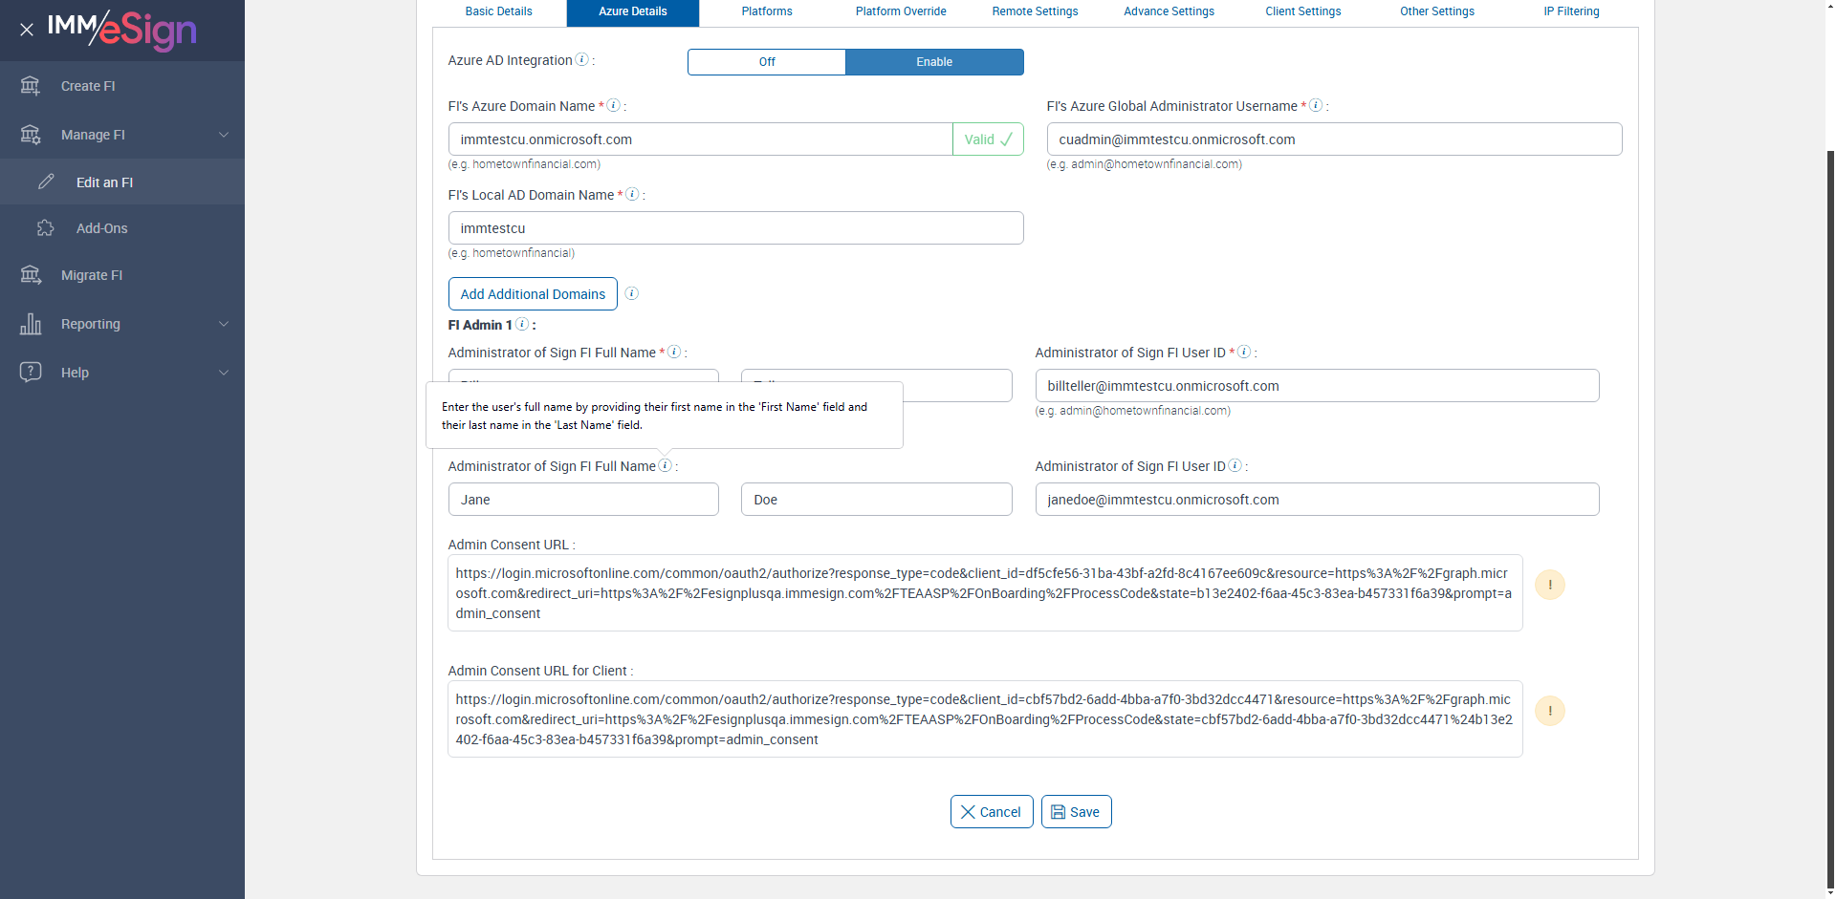Click info icon beside FI's Azure Domain Name

point(614,105)
